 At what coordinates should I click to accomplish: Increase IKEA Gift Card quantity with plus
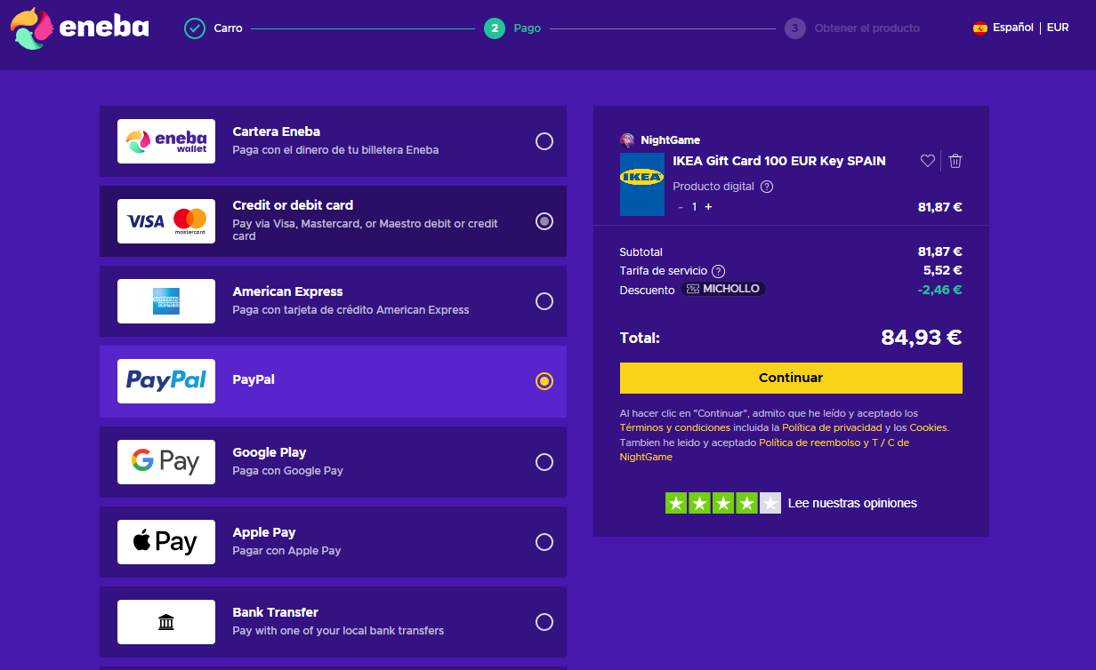coord(708,207)
